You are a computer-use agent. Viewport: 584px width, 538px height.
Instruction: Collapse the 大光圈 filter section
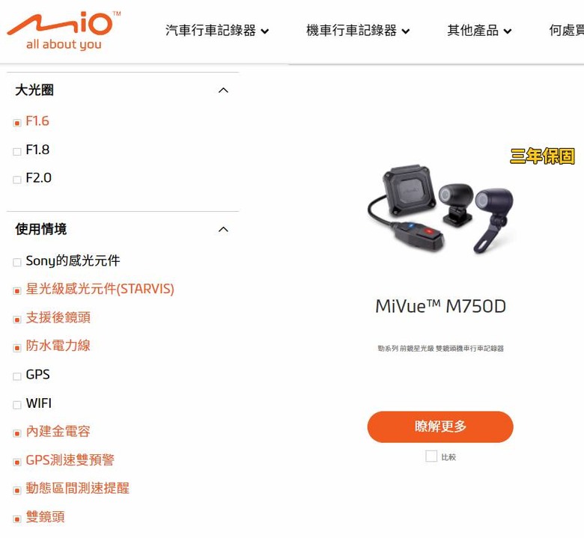223,90
